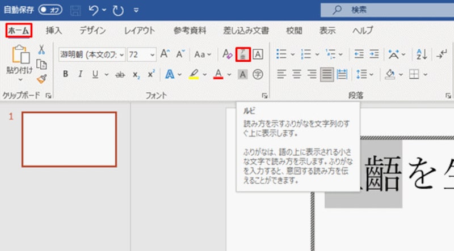Open underline style dropdown arrow

click(x=107, y=75)
